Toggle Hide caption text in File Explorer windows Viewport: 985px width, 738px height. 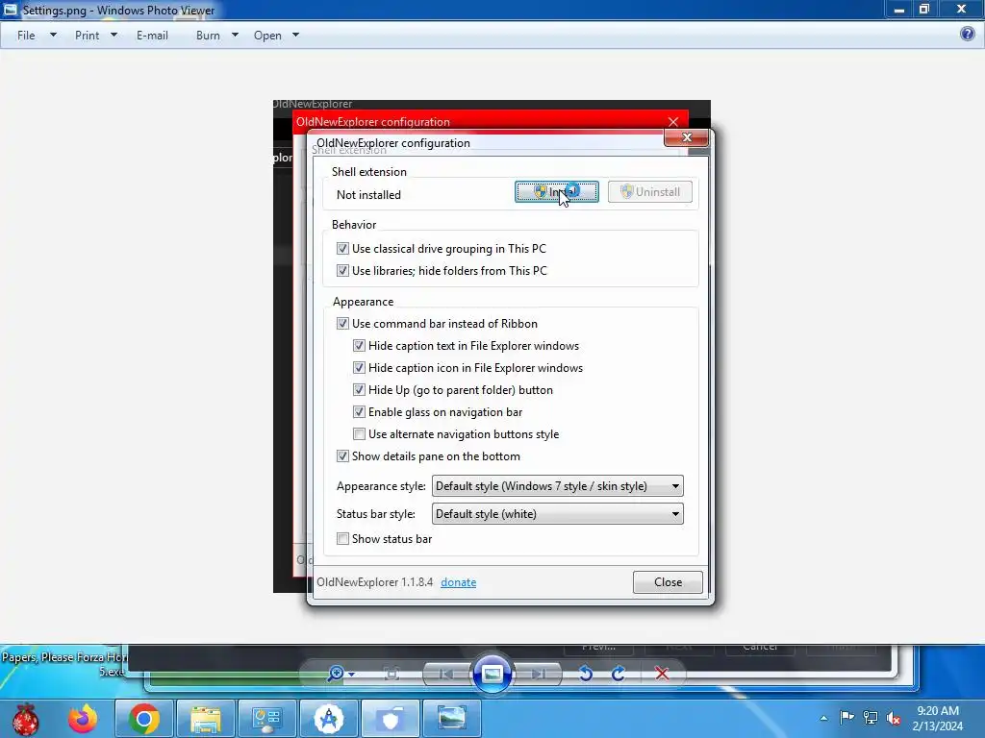click(x=359, y=346)
